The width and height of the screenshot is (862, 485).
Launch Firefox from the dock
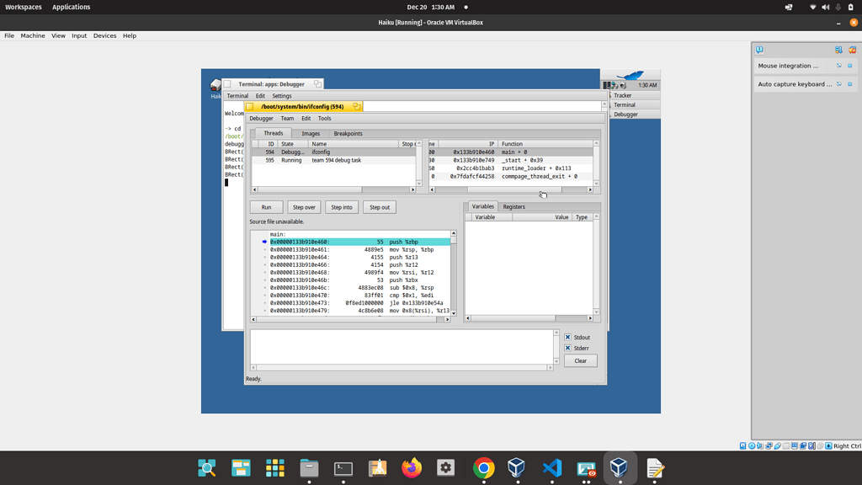click(x=411, y=468)
